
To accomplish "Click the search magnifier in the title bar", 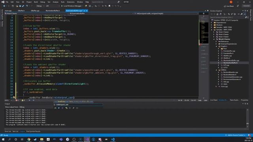I will click(119, 2).
